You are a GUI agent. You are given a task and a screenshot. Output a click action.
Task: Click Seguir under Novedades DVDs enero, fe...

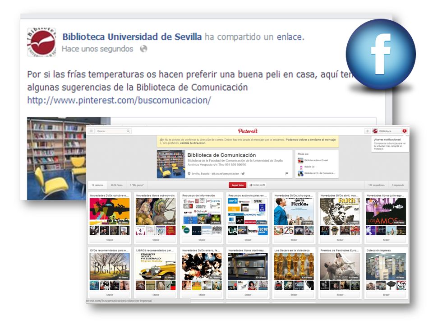click(x=202, y=295)
